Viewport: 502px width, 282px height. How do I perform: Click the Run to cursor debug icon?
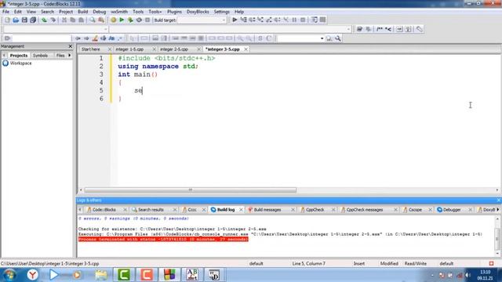tap(243, 20)
